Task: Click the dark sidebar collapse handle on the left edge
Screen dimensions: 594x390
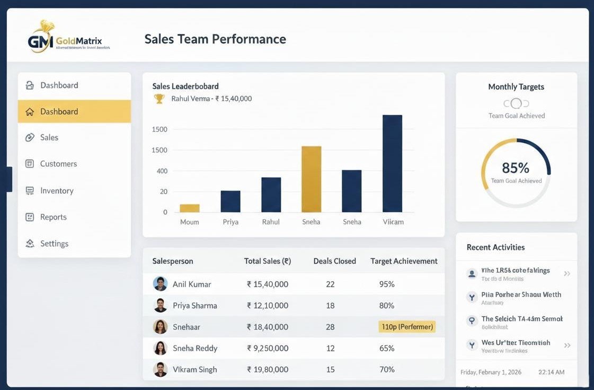Action: click(9, 179)
